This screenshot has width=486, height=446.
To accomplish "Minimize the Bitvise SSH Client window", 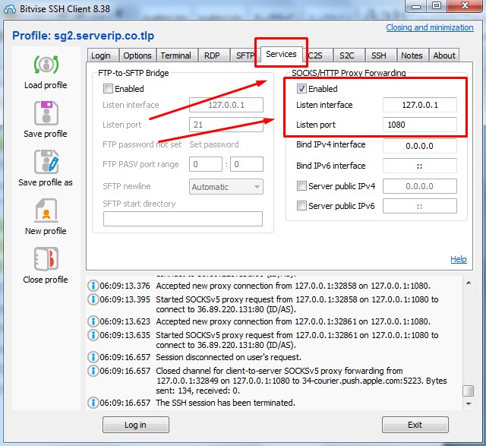I will coord(416,6).
